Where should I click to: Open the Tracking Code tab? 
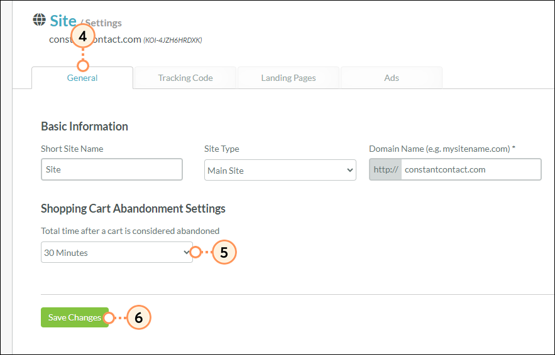(185, 78)
